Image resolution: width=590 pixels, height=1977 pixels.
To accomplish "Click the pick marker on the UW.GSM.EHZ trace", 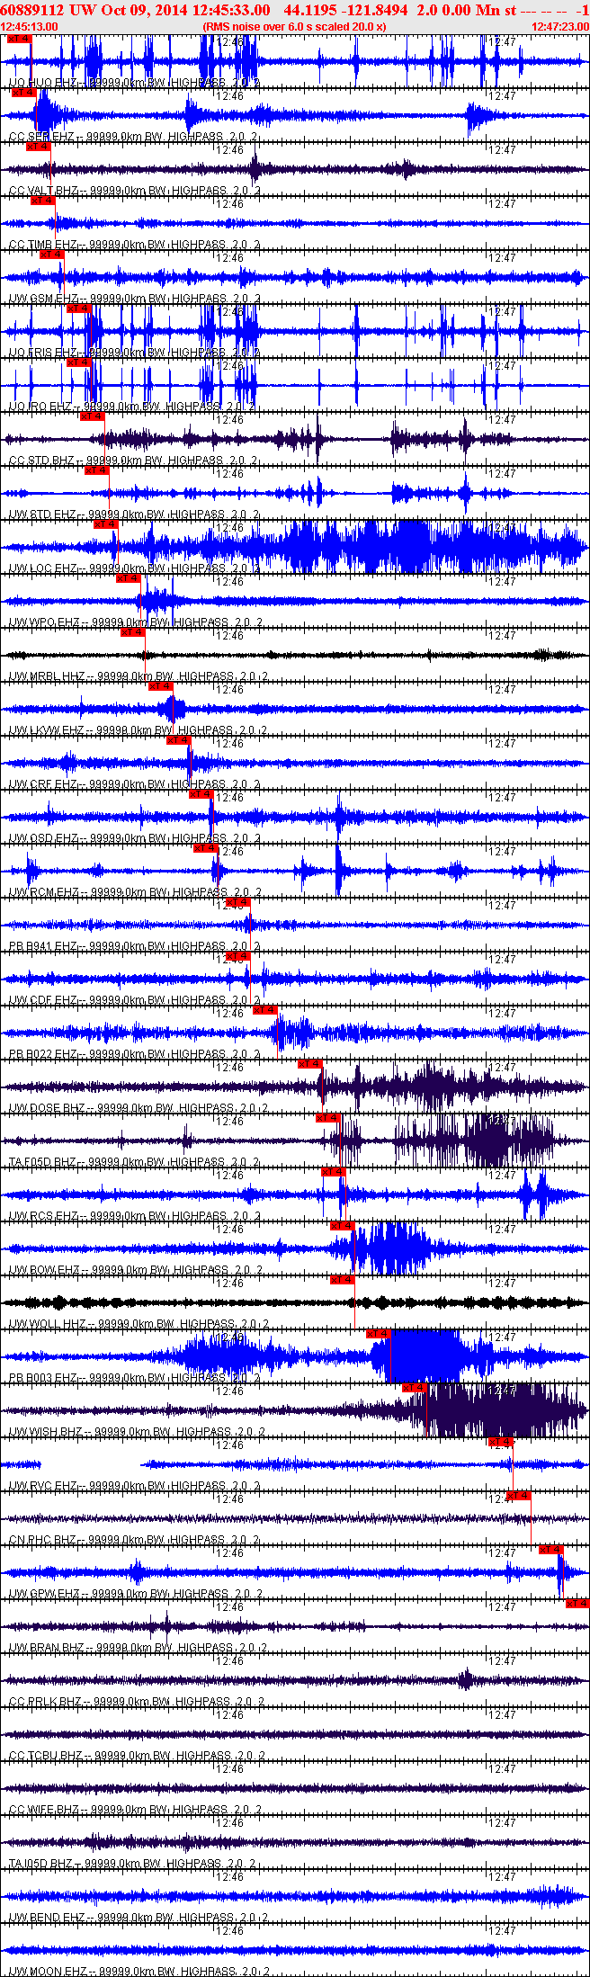I will click(x=52, y=255).
